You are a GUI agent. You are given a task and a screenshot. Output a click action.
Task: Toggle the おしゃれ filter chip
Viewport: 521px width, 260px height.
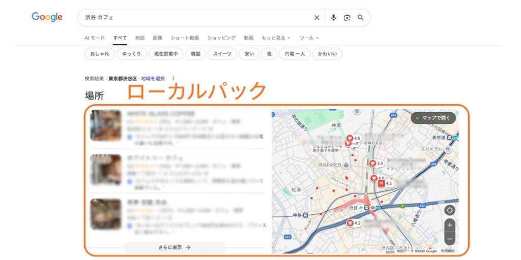click(99, 54)
